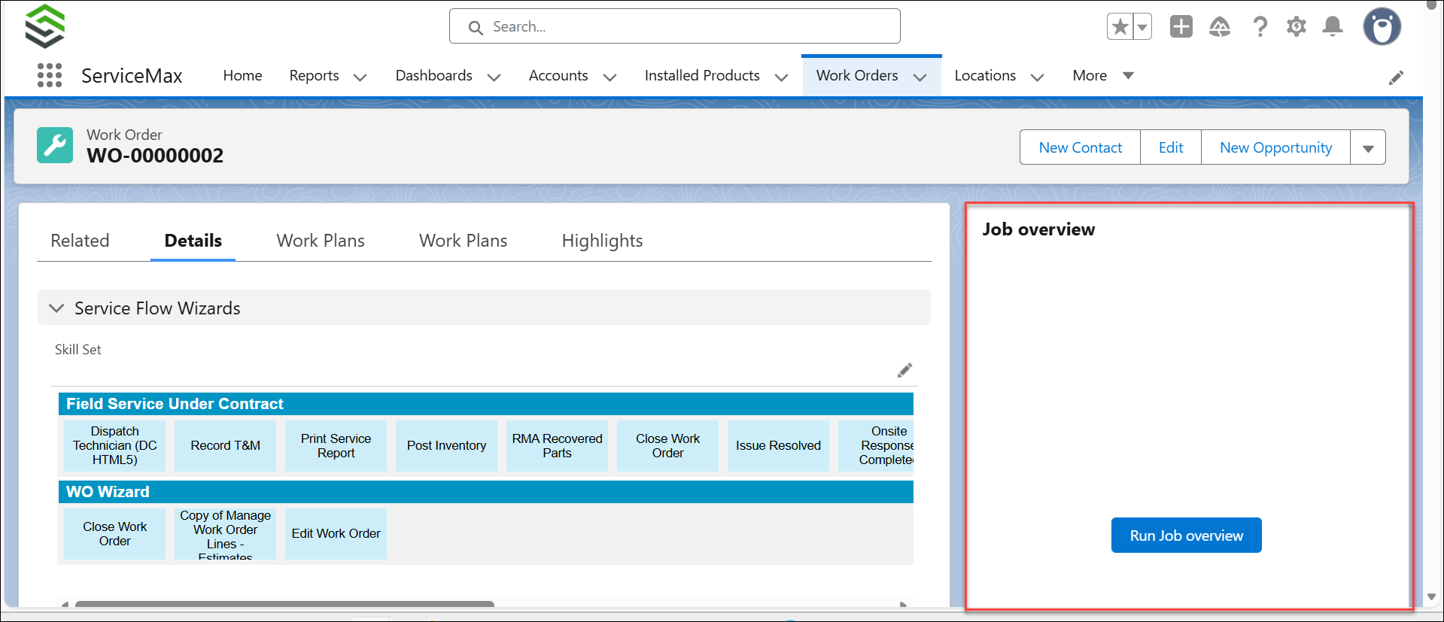This screenshot has height=622, width=1444.
Task: Open the Notifications bell icon
Action: click(1333, 27)
